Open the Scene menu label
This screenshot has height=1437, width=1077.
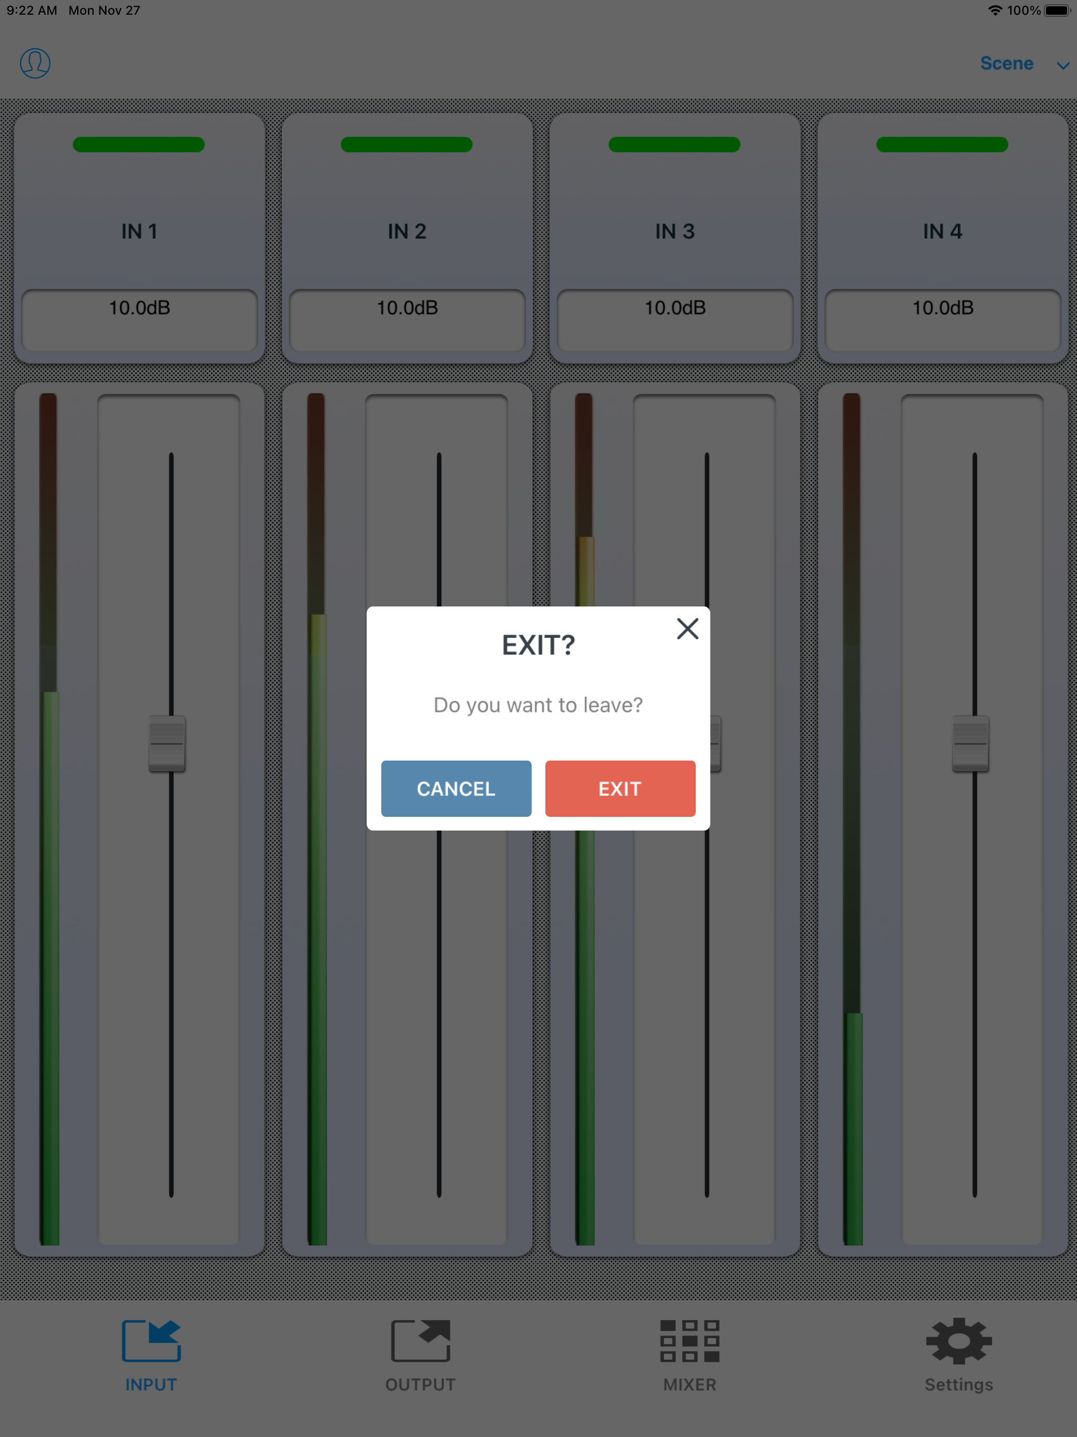[x=1006, y=63]
